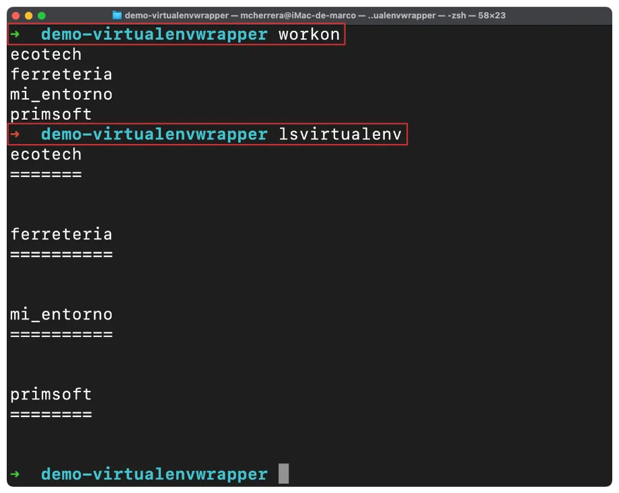Screen dimensions: 619x493
Task: Click 'demo-virtualenvwrapper' on the last prompt line
Action: point(154,474)
